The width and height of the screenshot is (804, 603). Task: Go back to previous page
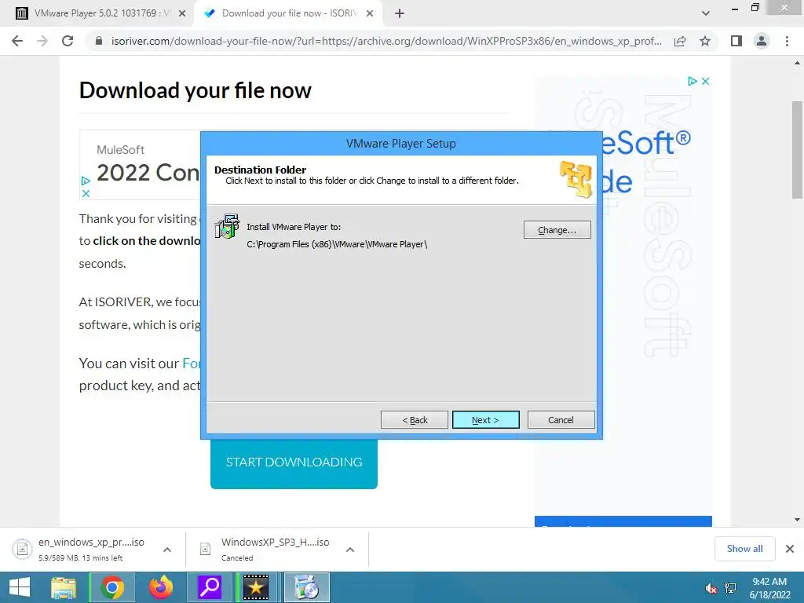tap(17, 41)
